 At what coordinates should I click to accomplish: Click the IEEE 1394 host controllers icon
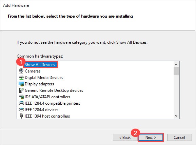[x=21, y=116]
